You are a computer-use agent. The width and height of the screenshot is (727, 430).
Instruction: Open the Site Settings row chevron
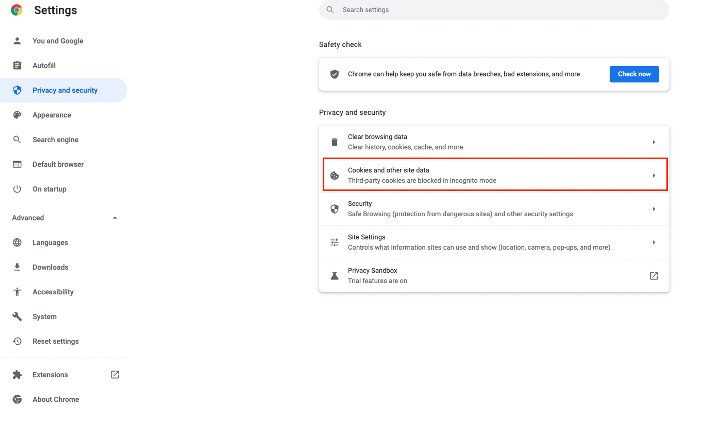point(654,242)
